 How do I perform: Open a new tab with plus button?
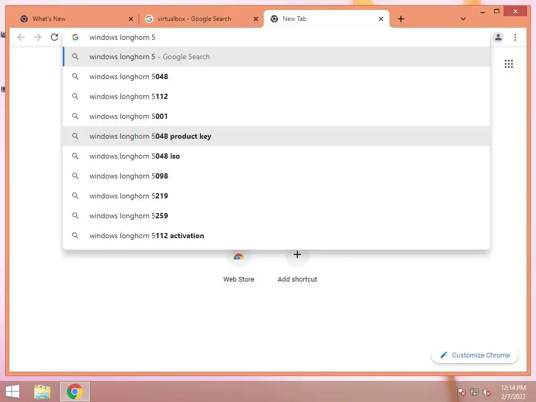tap(401, 19)
